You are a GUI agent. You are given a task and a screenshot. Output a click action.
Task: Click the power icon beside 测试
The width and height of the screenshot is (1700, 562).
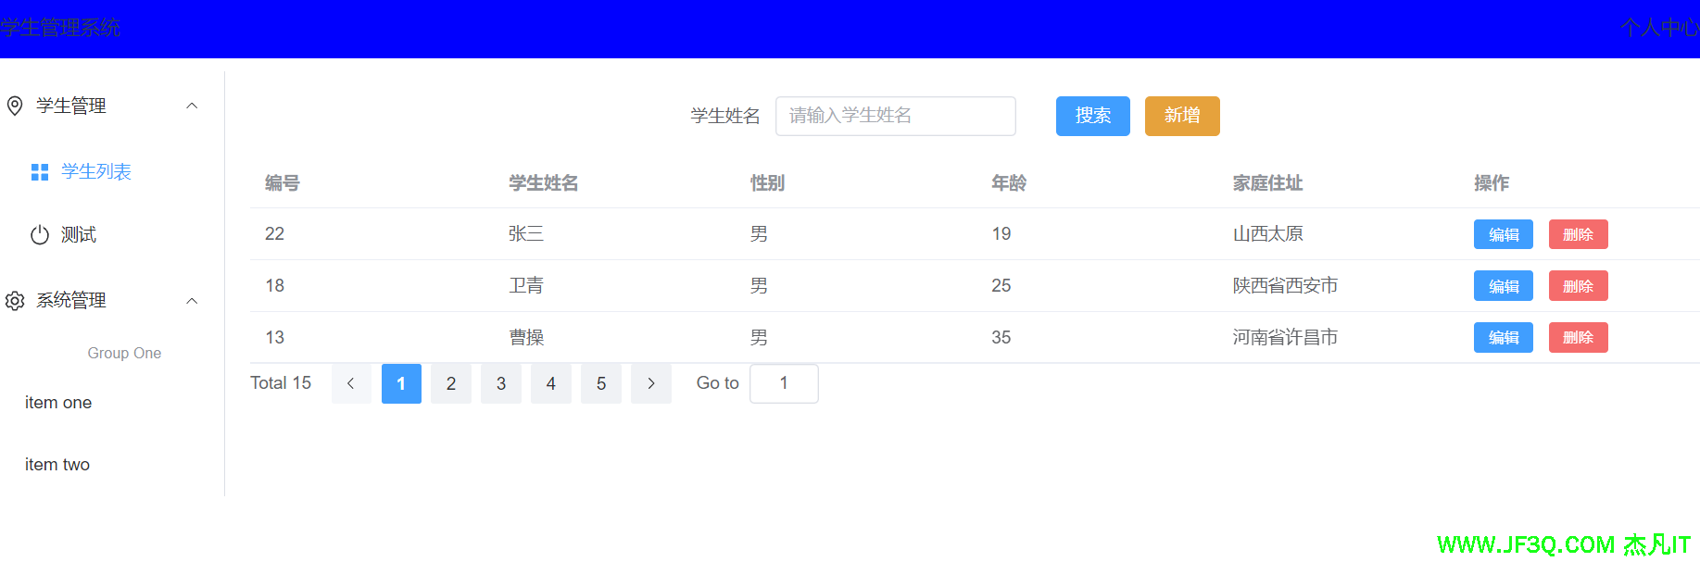40,235
